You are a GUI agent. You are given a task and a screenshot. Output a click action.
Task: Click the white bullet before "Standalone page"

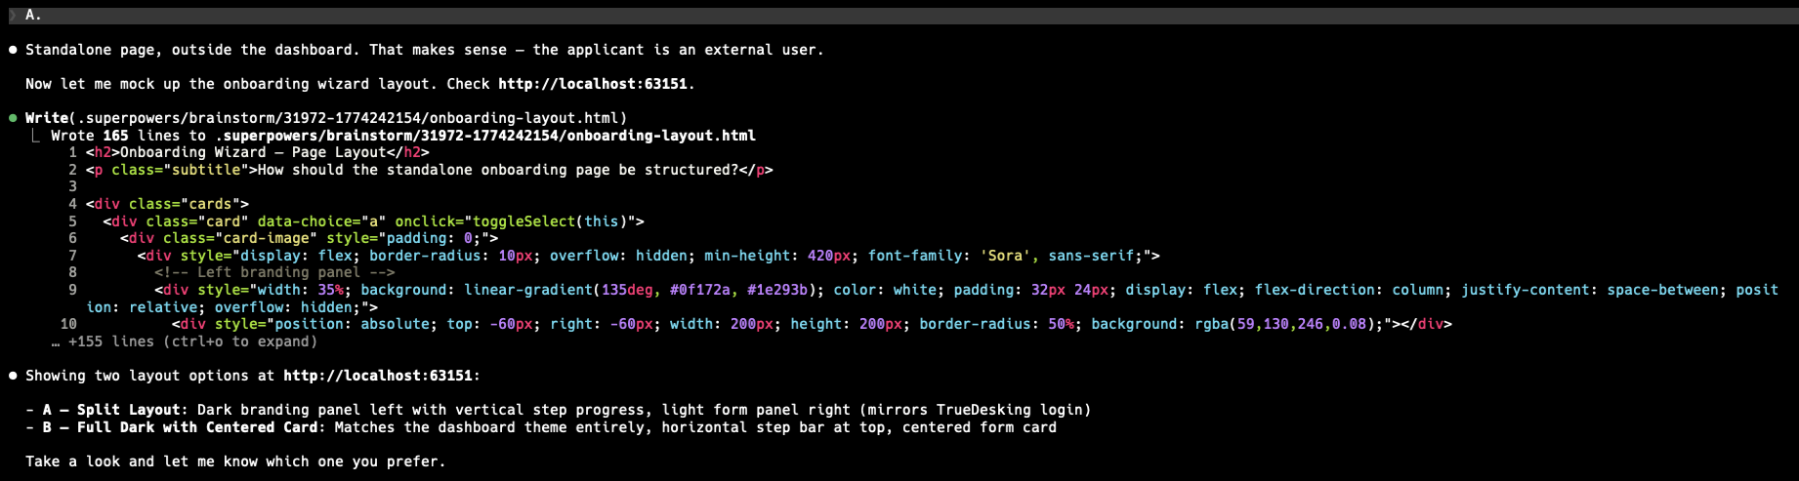pos(13,50)
